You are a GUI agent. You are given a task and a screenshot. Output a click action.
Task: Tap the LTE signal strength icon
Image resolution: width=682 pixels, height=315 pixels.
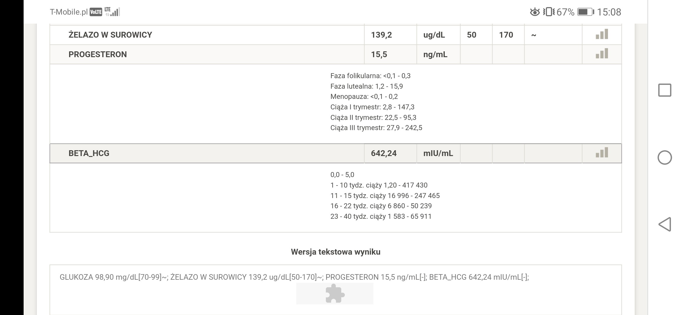113,12
